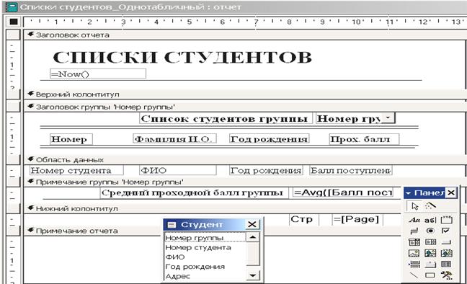
Task: Select the Список студентов группы label
Action: [x=226, y=118]
